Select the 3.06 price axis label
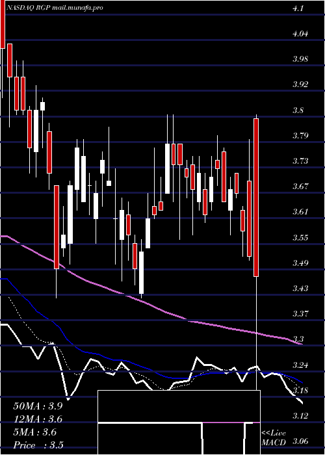This screenshot has height=455, width=325. [300, 441]
